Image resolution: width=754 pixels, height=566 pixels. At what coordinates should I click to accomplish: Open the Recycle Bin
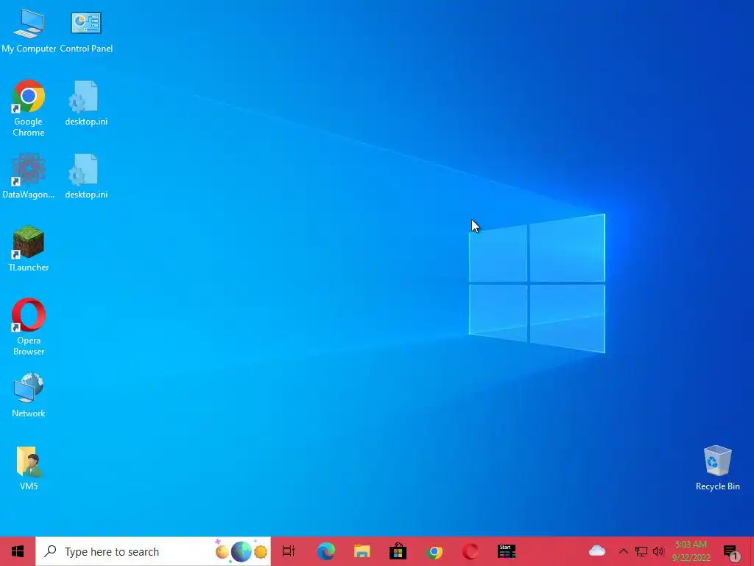(x=717, y=468)
